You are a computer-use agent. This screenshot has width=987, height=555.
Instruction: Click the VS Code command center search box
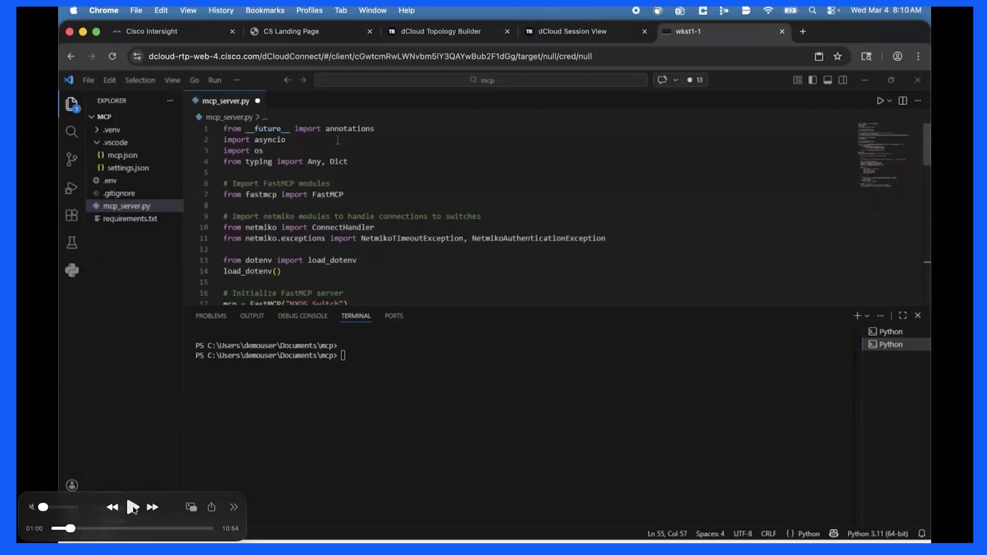click(x=481, y=80)
